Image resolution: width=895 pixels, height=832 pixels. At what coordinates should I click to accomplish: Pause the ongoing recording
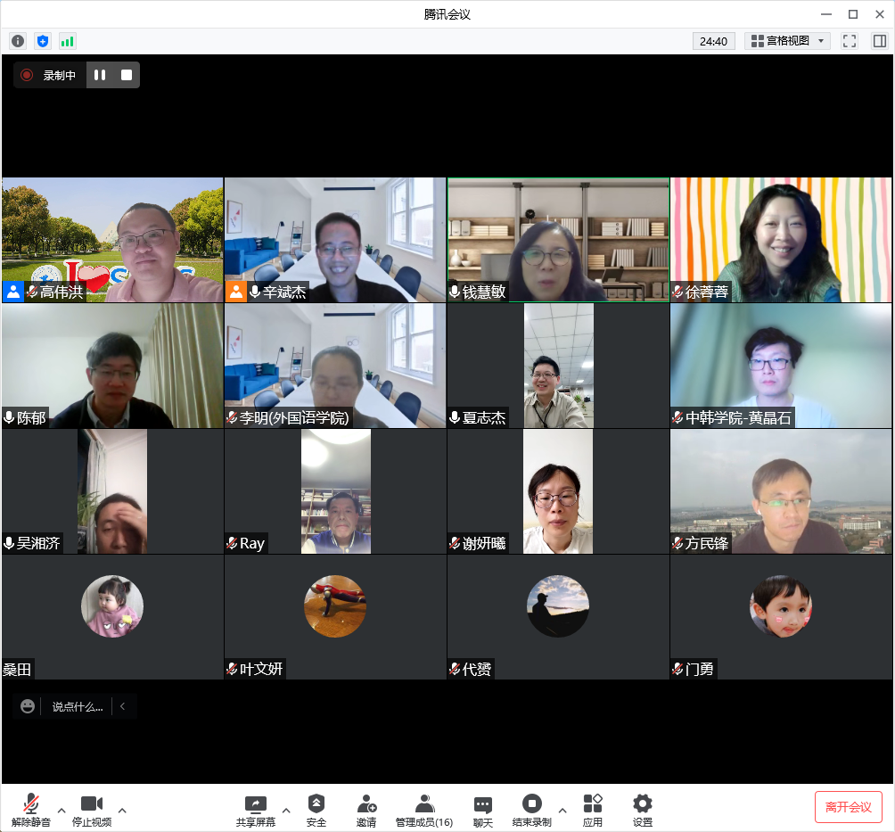pyautogui.click(x=100, y=76)
